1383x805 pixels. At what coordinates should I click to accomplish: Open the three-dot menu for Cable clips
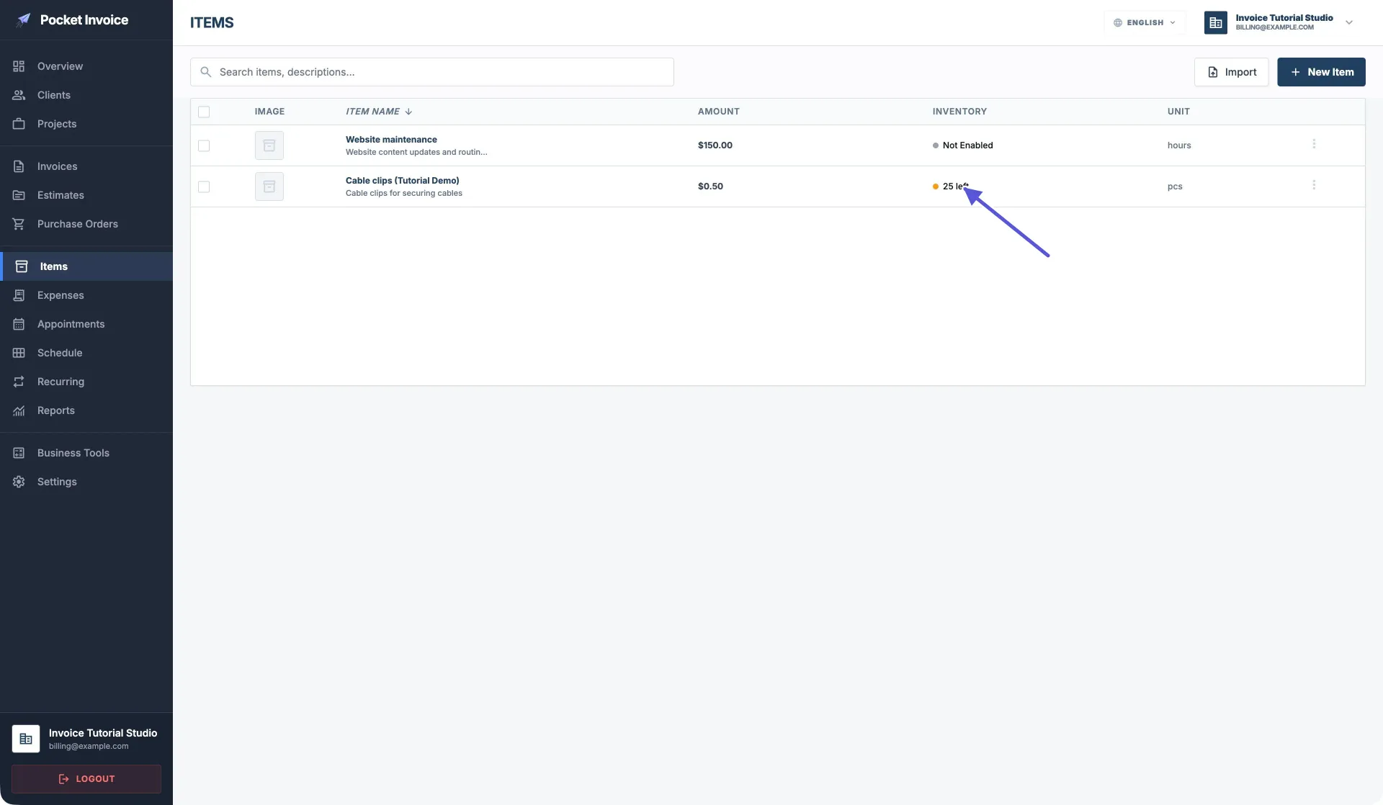pyautogui.click(x=1314, y=185)
